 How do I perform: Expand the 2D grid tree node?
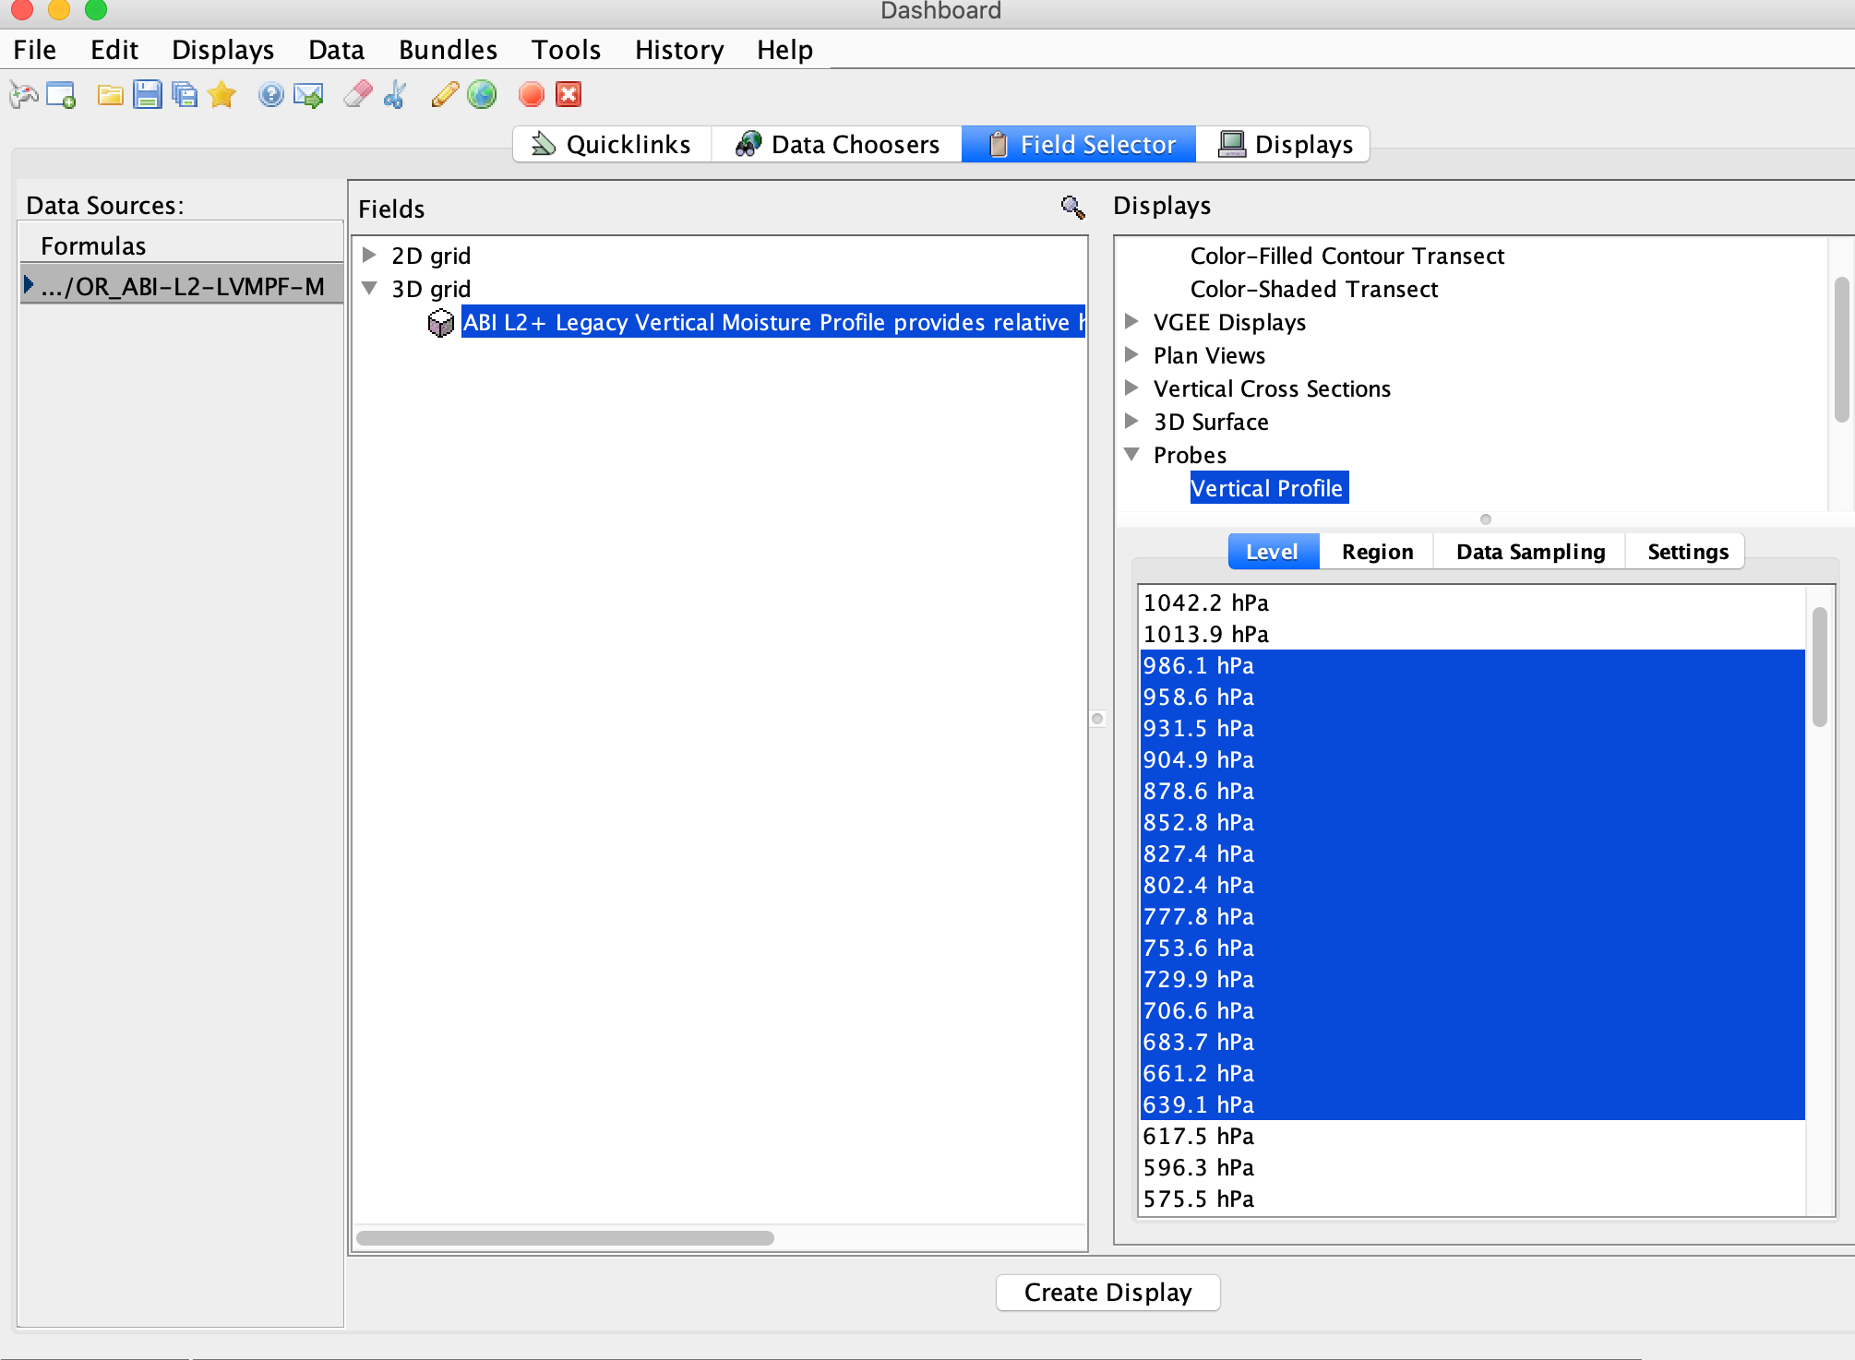[369, 255]
